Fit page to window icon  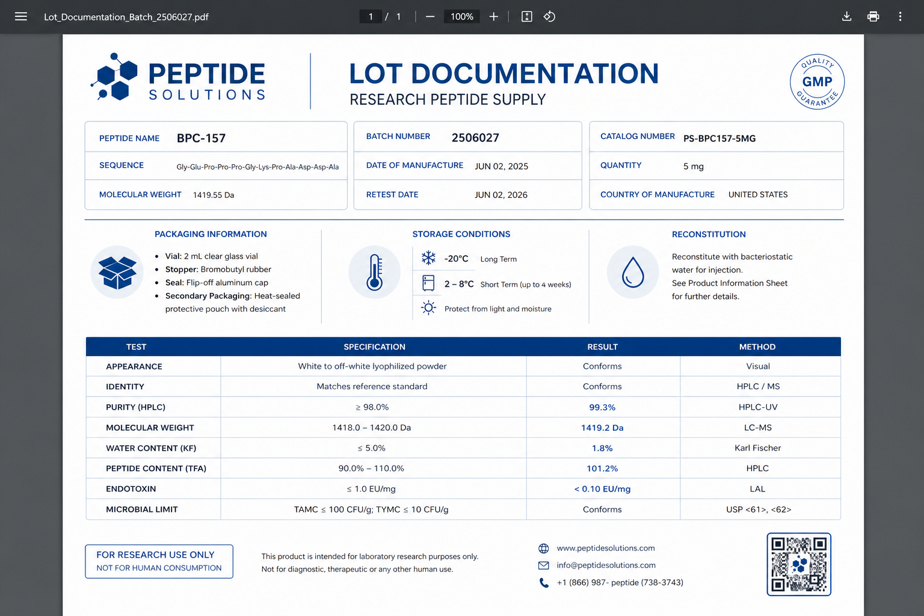point(527,16)
